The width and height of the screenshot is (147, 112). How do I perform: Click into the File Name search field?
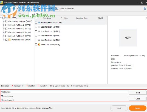[x=69, y=92]
